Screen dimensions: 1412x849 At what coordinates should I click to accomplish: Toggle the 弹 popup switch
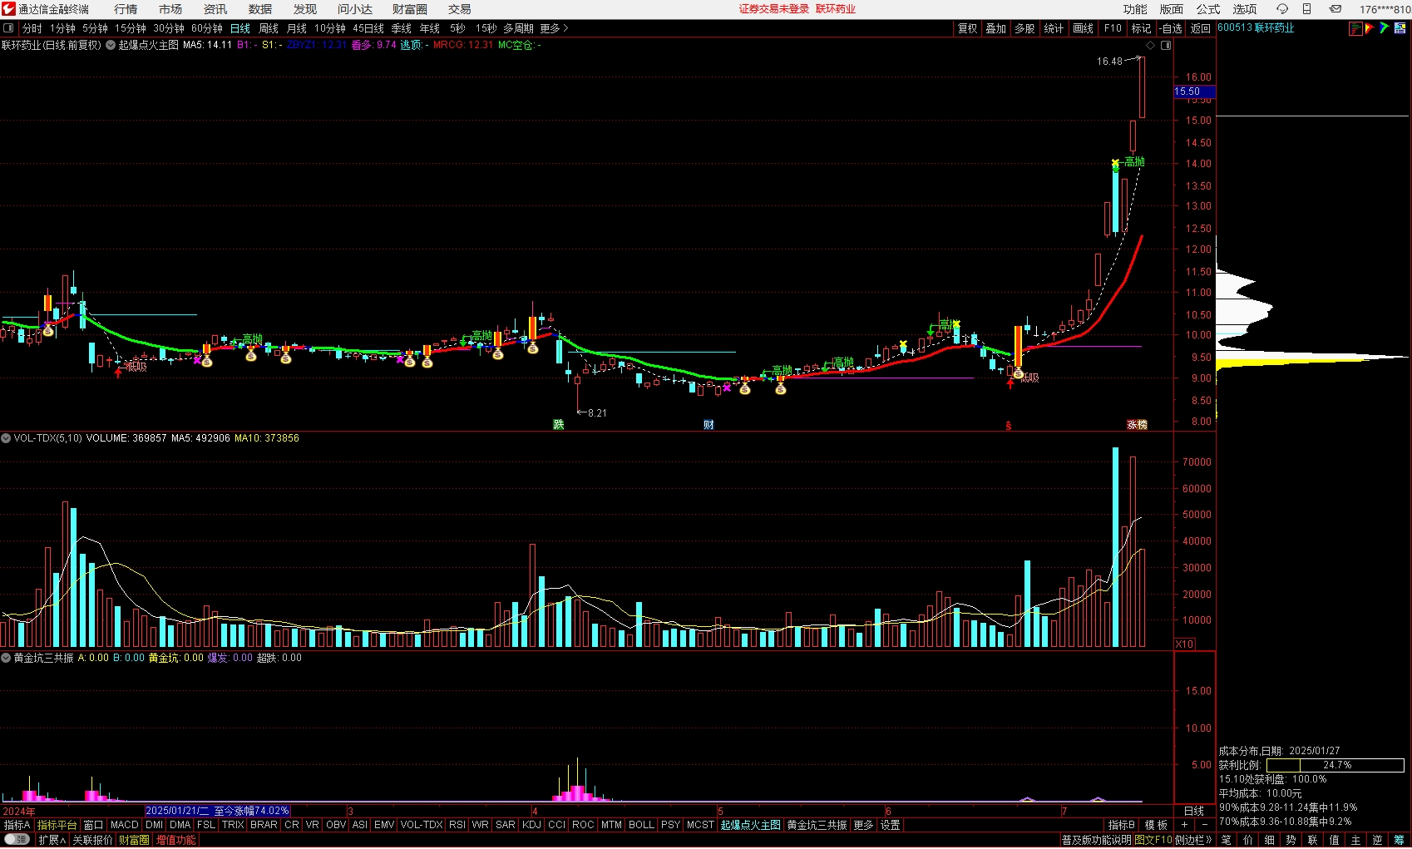17,840
